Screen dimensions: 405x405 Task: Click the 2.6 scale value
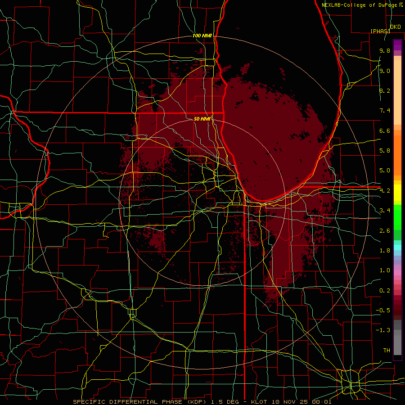coord(385,231)
